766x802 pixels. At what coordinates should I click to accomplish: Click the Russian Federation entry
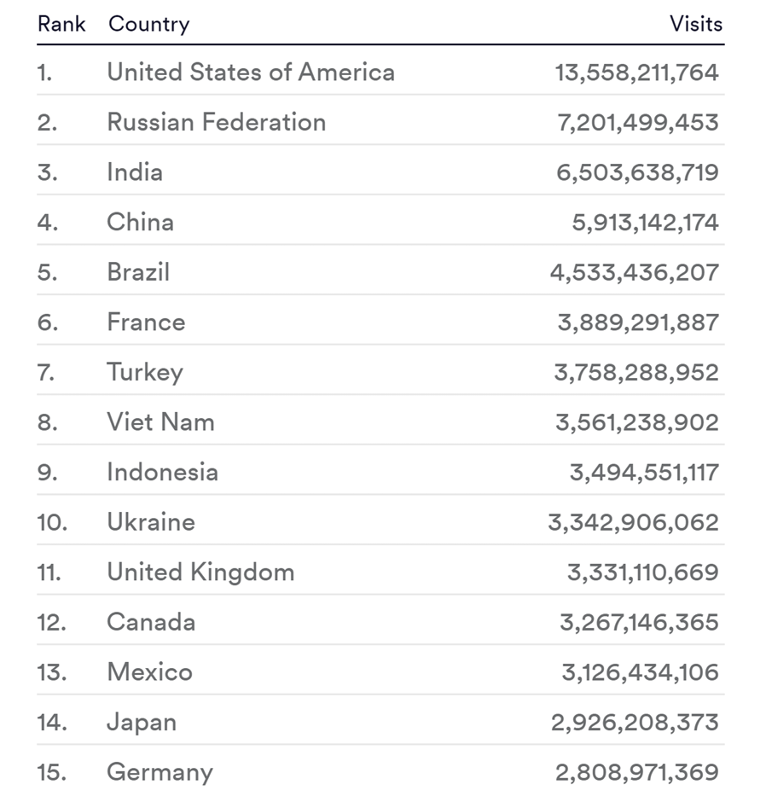(216, 122)
